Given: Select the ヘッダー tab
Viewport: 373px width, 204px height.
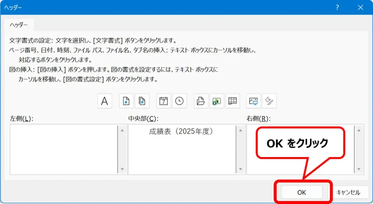Looking at the screenshot, I should pyautogui.click(x=19, y=25).
